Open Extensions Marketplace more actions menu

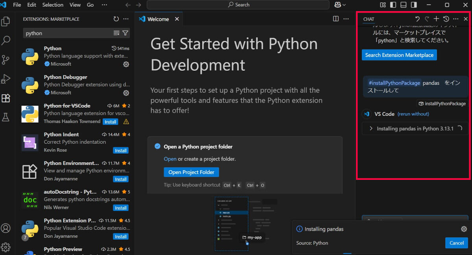[x=126, y=19]
